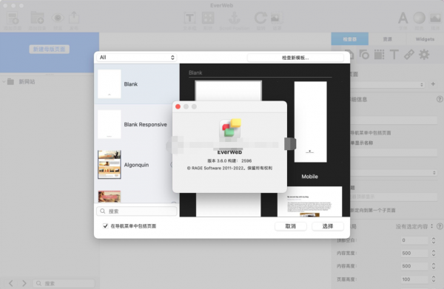Open the 没有选定内容 popup menu
The width and height of the screenshot is (444, 289).
414,226
